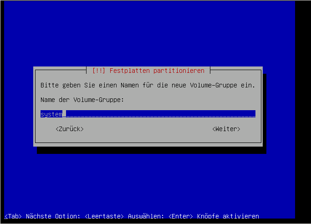
Task: Go back with the <Zurück> button
Action: (70, 129)
